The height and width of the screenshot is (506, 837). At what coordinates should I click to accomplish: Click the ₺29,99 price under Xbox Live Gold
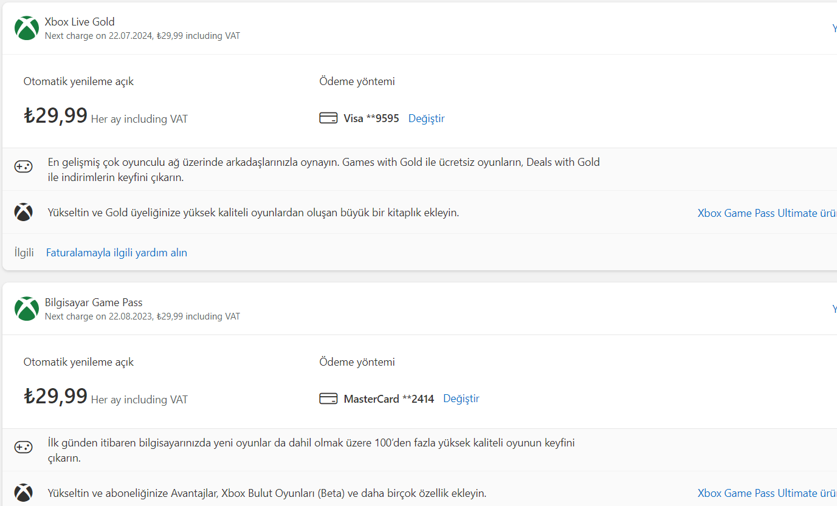56,115
